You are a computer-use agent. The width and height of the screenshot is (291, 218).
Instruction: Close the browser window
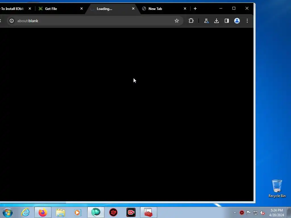click(247, 8)
